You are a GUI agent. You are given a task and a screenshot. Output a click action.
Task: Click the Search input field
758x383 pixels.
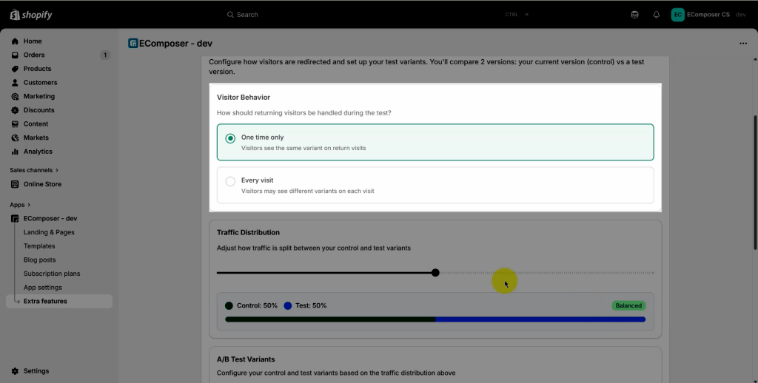coord(370,15)
